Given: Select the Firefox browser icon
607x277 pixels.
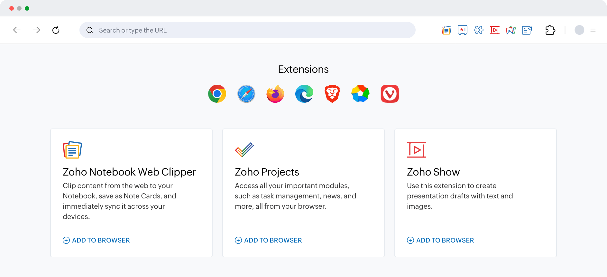Looking at the screenshot, I should pyautogui.click(x=275, y=94).
